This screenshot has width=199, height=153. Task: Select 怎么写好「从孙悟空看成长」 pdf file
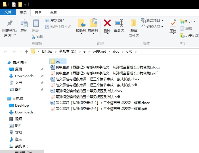click(x=99, y=109)
